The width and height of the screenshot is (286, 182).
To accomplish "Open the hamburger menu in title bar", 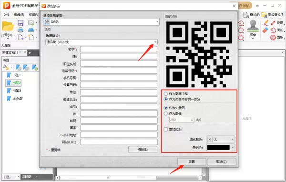I will pos(257,5).
